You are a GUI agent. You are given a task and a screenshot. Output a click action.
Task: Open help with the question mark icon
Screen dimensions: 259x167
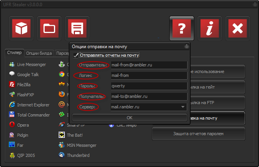pyautogui.click(x=181, y=28)
